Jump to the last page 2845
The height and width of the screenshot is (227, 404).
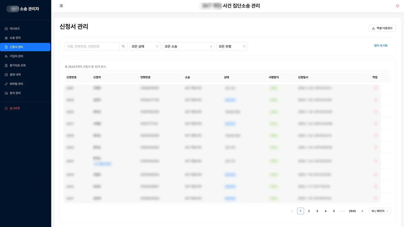tap(352, 211)
